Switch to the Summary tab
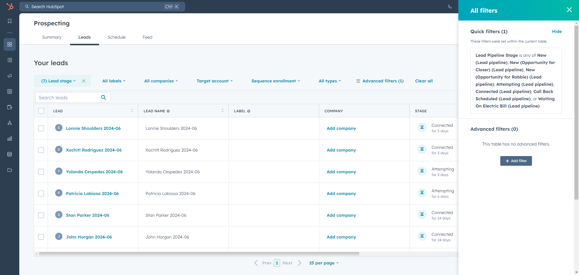 coord(52,37)
